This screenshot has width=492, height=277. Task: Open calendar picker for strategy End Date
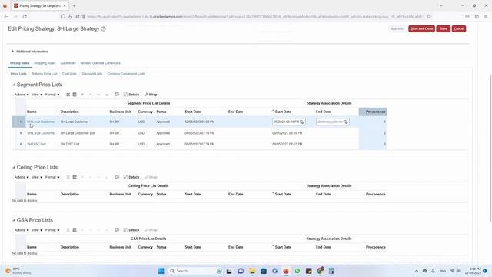[345, 122]
